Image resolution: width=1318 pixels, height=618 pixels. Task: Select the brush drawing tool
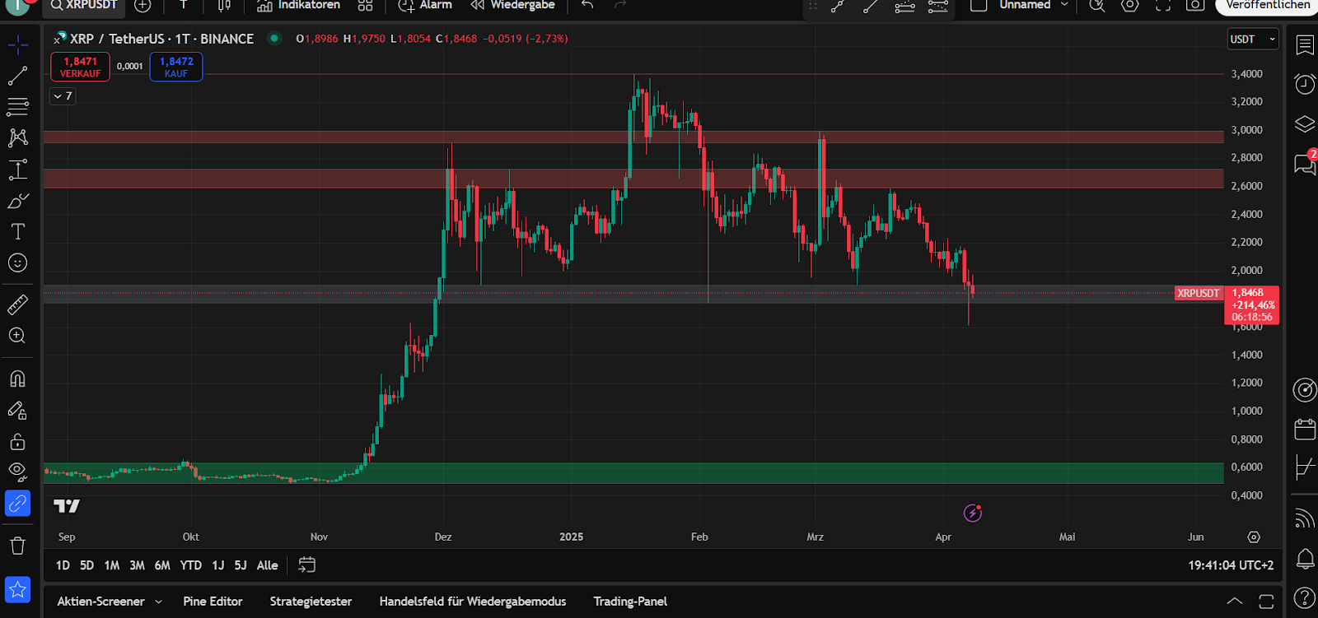coord(17,201)
